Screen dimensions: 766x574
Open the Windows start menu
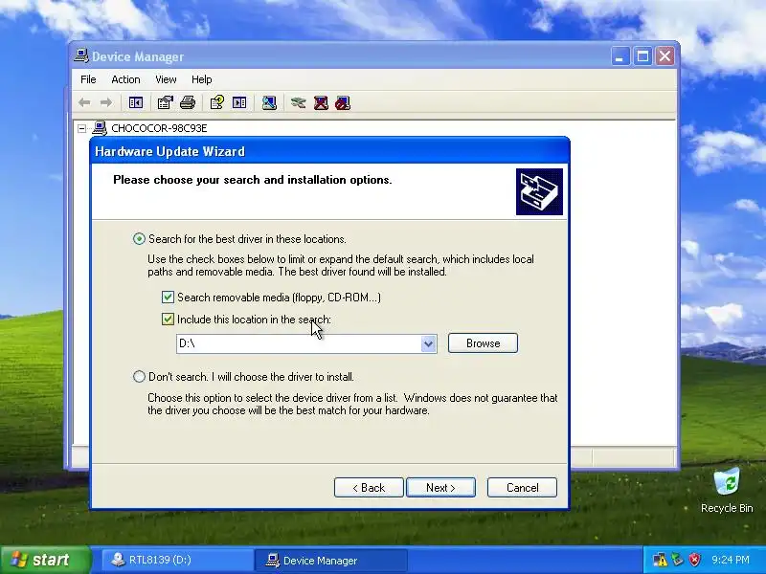(45, 560)
